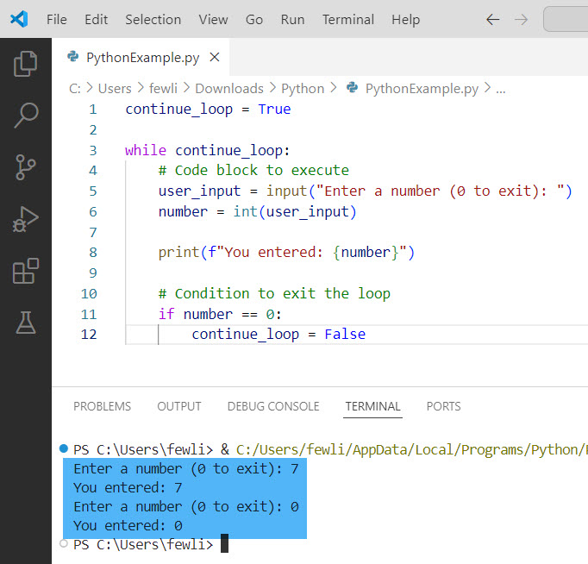Click the hollow prompt marker in terminal
The height and width of the screenshot is (564, 588).
[x=64, y=543]
